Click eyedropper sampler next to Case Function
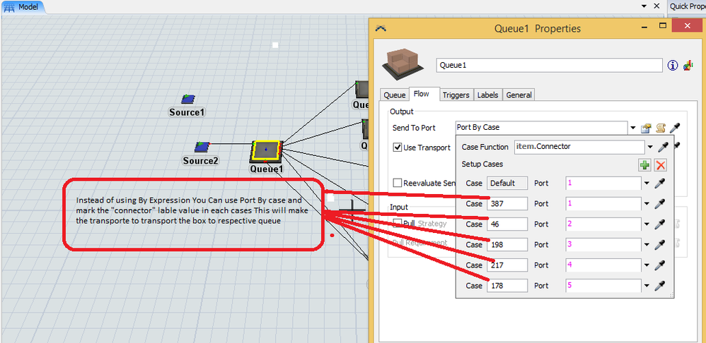Screen dimensions: 706x343 click(x=663, y=147)
